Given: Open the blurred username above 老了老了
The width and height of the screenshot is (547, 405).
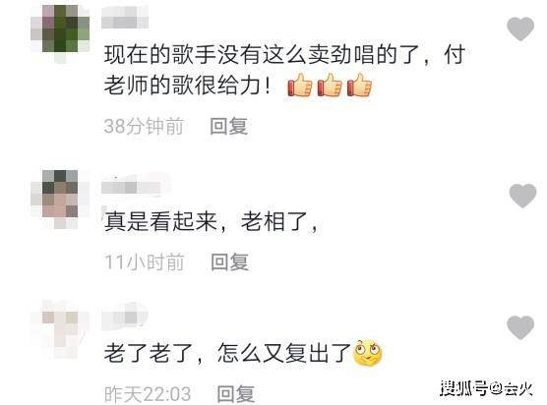Looking at the screenshot, I should pos(125,318).
